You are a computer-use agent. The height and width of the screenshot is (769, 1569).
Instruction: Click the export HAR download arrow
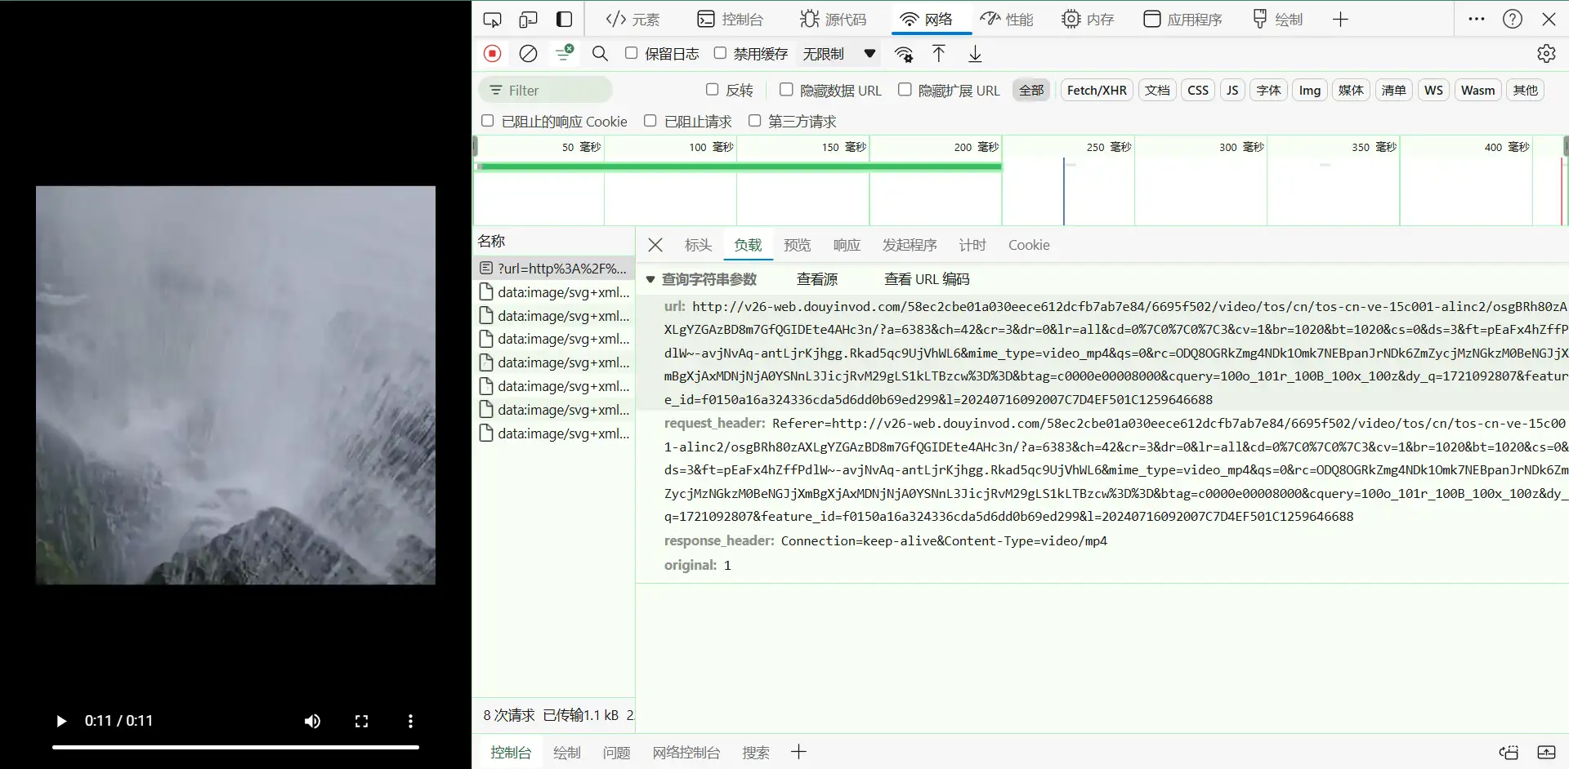coord(975,54)
